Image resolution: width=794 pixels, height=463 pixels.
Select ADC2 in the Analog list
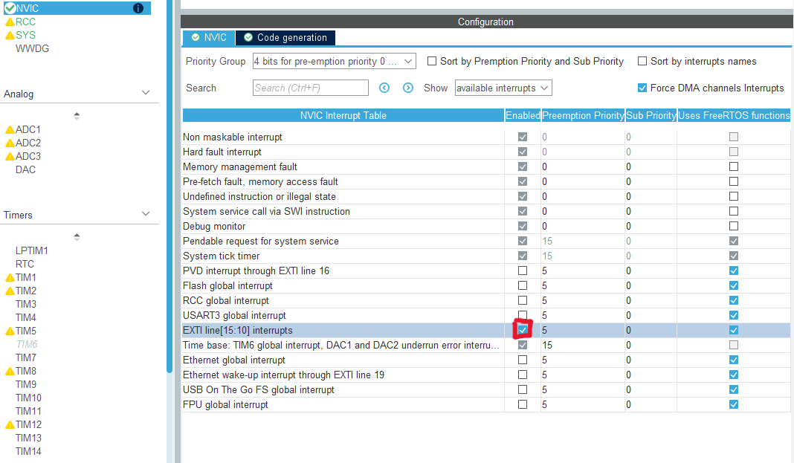click(28, 143)
